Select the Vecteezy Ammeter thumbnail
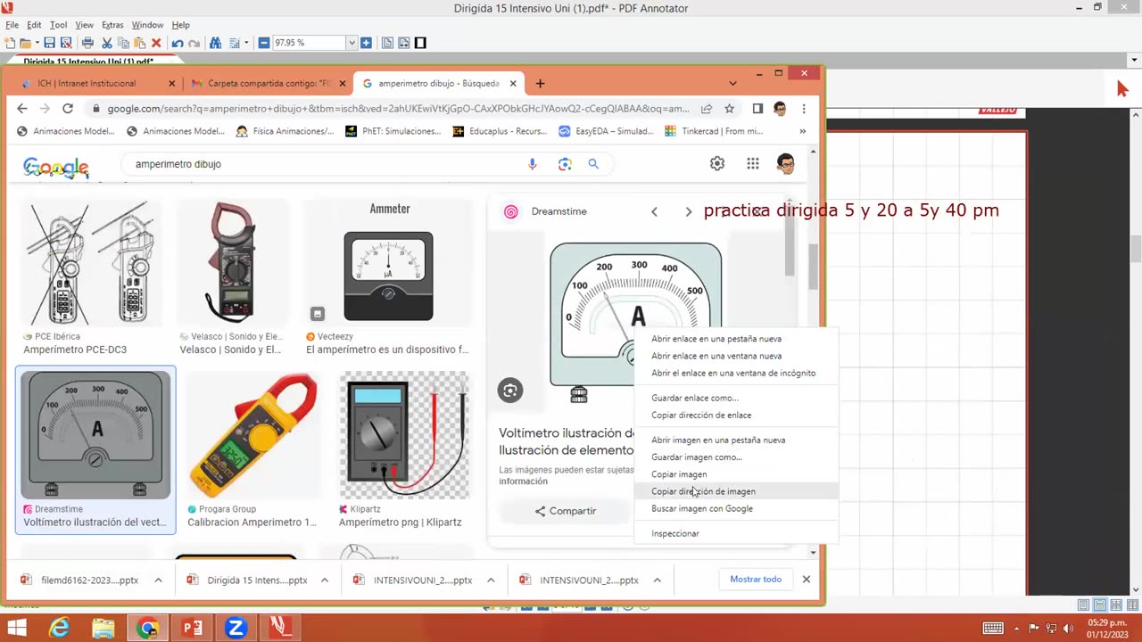The width and height of the screenshot is (1142, 642). coord(389,263)
